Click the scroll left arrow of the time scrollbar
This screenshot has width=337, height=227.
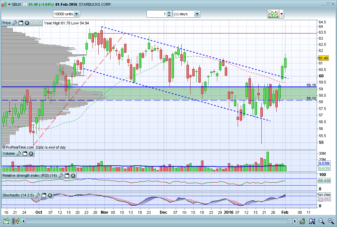(23, 221)
